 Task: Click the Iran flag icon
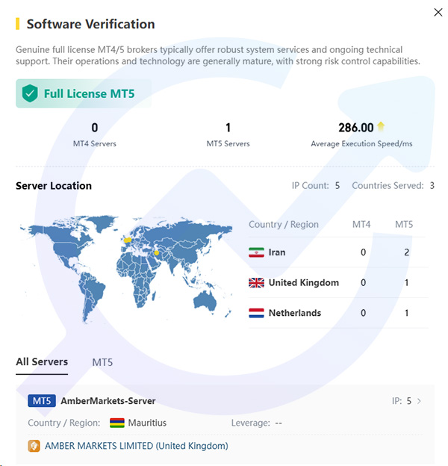coord(256,252)
